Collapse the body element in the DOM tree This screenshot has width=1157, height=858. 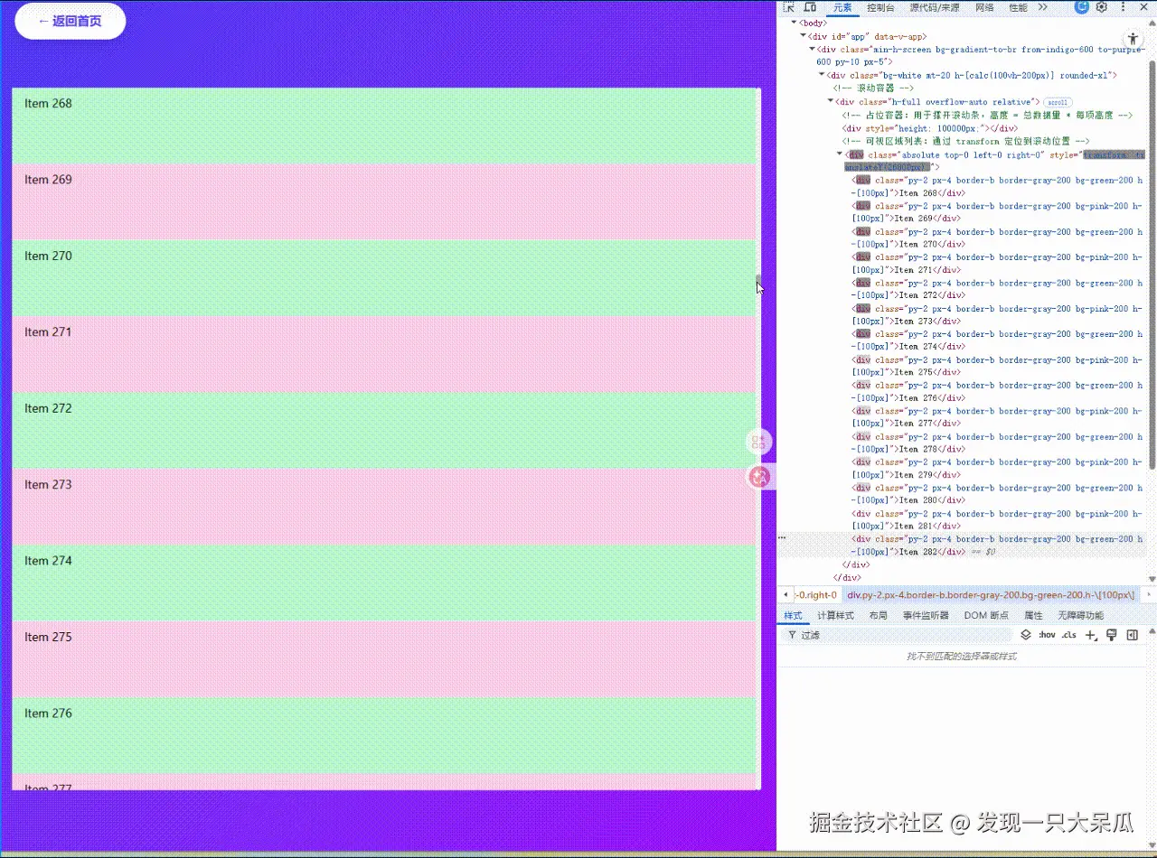794,23
